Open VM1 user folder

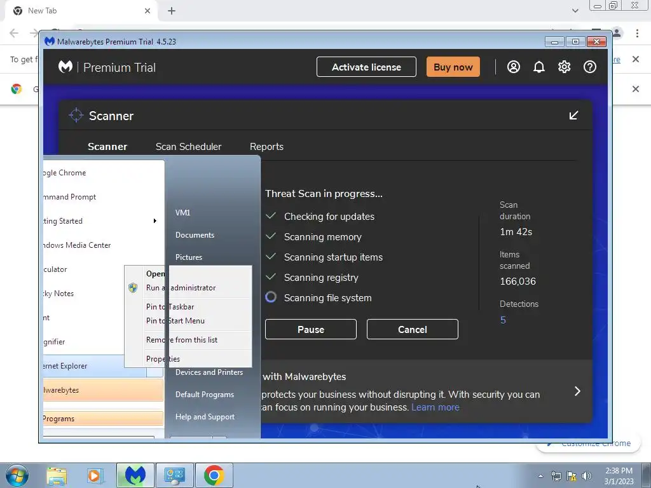click(x=182, y=212)
